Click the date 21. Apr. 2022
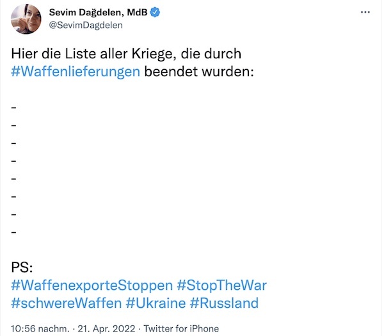Viewport: 384px width, 336px height. coord(106,328)
